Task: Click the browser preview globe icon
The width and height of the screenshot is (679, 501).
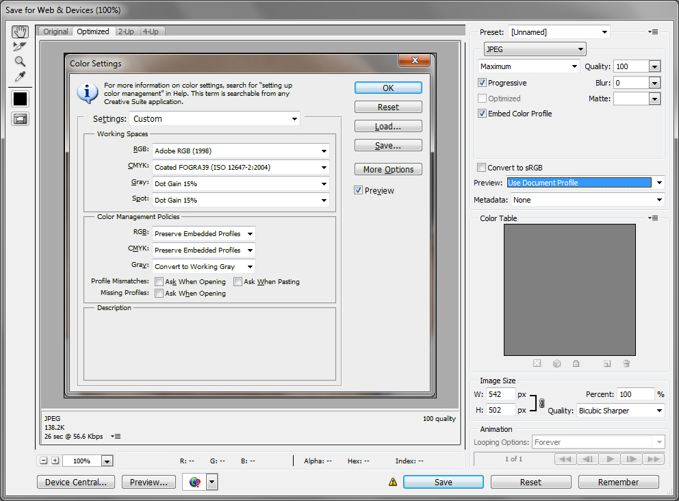Action: coord(195,482)
